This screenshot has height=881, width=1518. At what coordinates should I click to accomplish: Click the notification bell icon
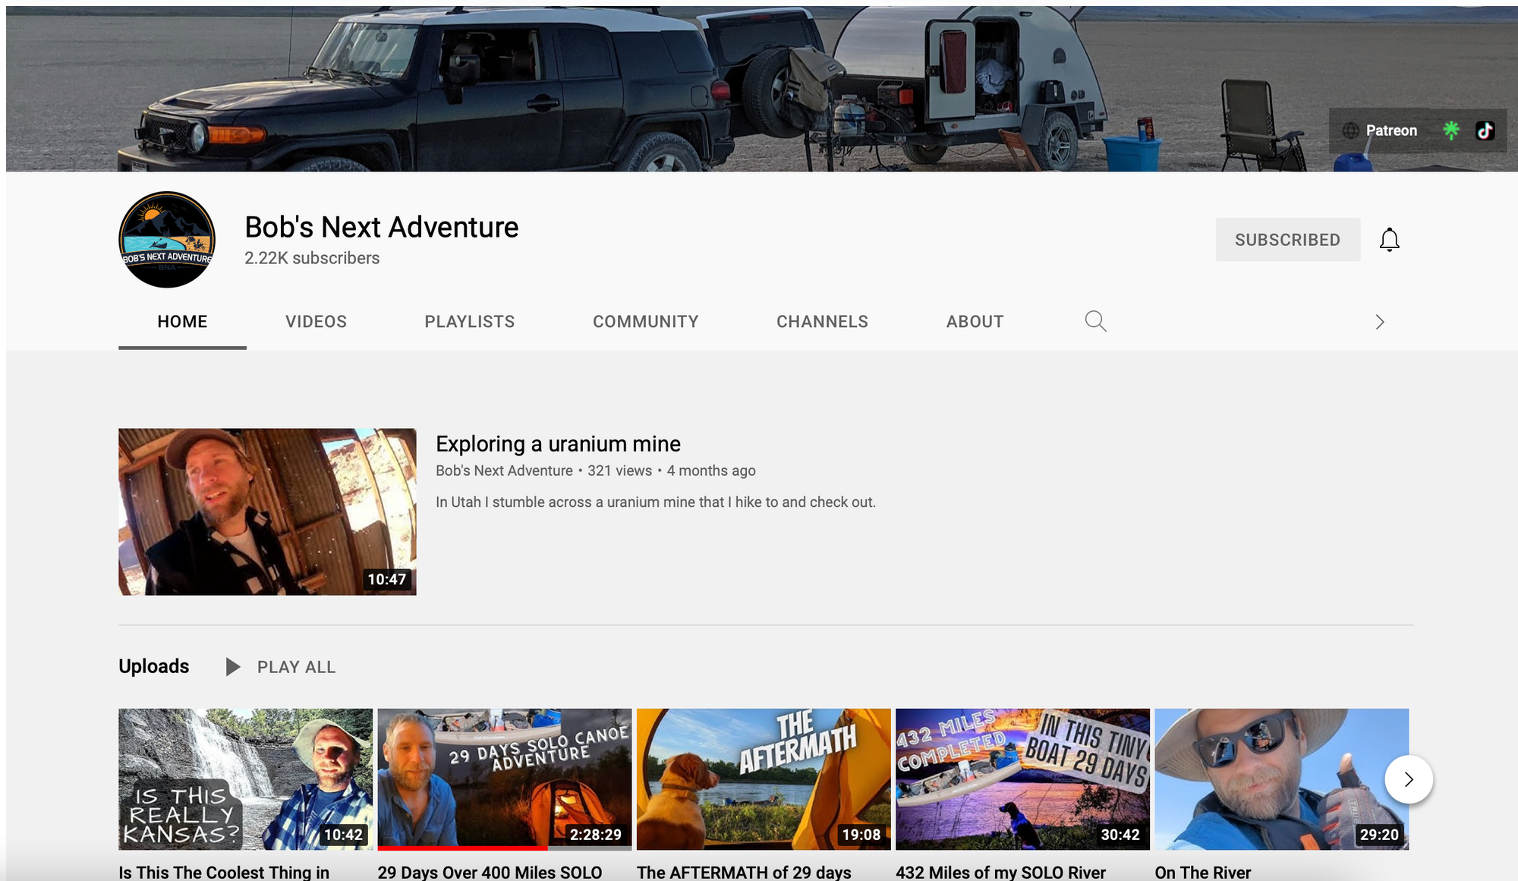(x=1389, y=240)
